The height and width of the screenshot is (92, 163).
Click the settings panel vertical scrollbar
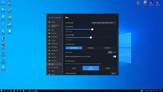[x=118, y=50]
